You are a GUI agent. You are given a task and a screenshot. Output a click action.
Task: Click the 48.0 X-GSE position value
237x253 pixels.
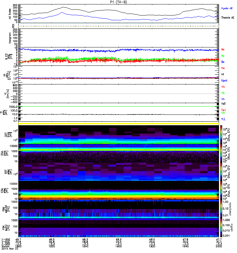pyautogui.click(x=152, y=240)
